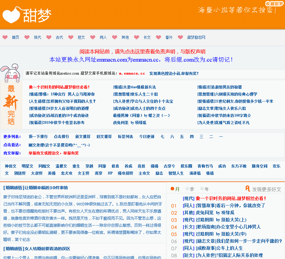The width and height of the screenshot is (285, 259).
Task: Open 今日更新 list
Action: tap(147, 136)
